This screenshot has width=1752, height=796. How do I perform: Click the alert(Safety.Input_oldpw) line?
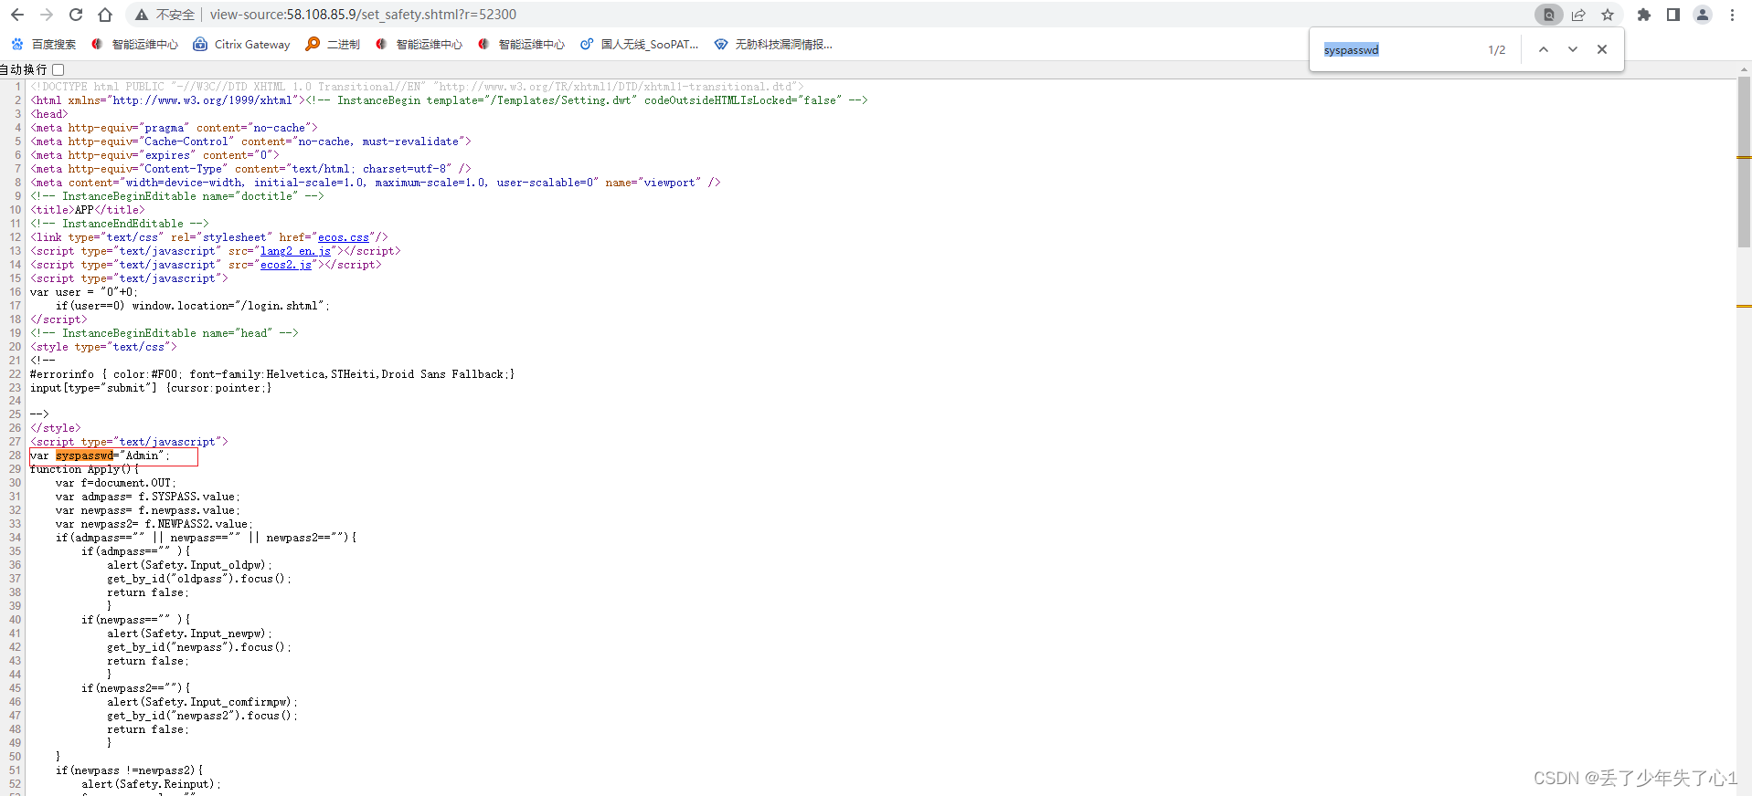point(189,565)
